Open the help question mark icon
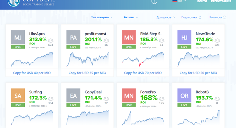This screenshot has height=128, width=236. point(154,1)
